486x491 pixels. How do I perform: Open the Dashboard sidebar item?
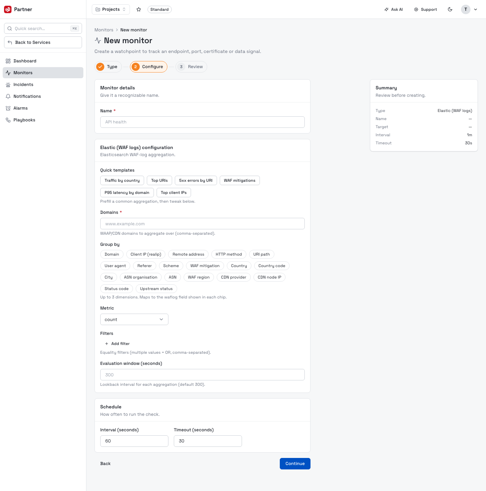[43, 61]
